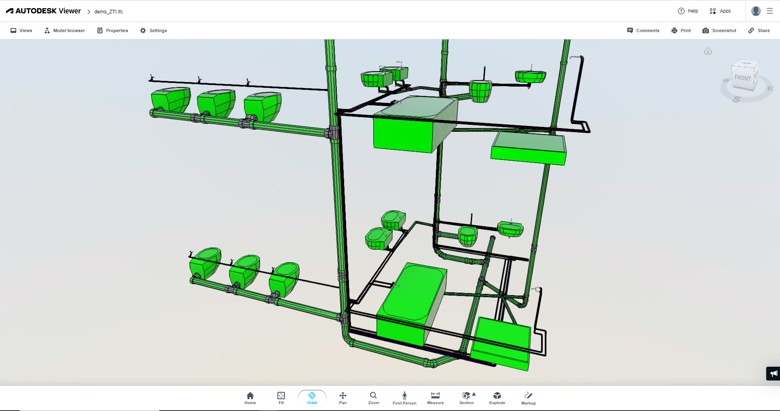Screen dimensions: 780x411
Task: Take a Screenshot of the model
Action: pyautogui.click(x=719, y=30)
